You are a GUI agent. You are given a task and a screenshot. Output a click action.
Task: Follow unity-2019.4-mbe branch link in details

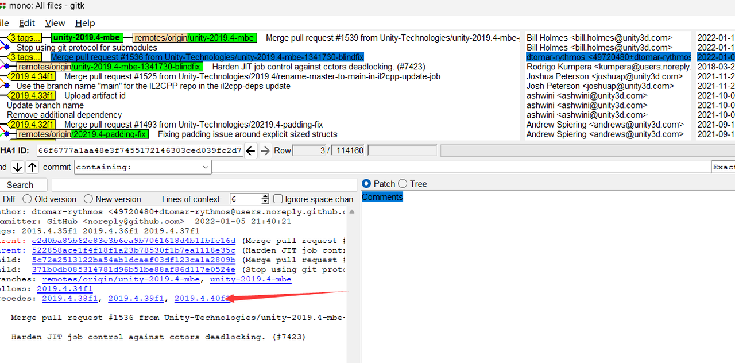click(x=250, y=279)
